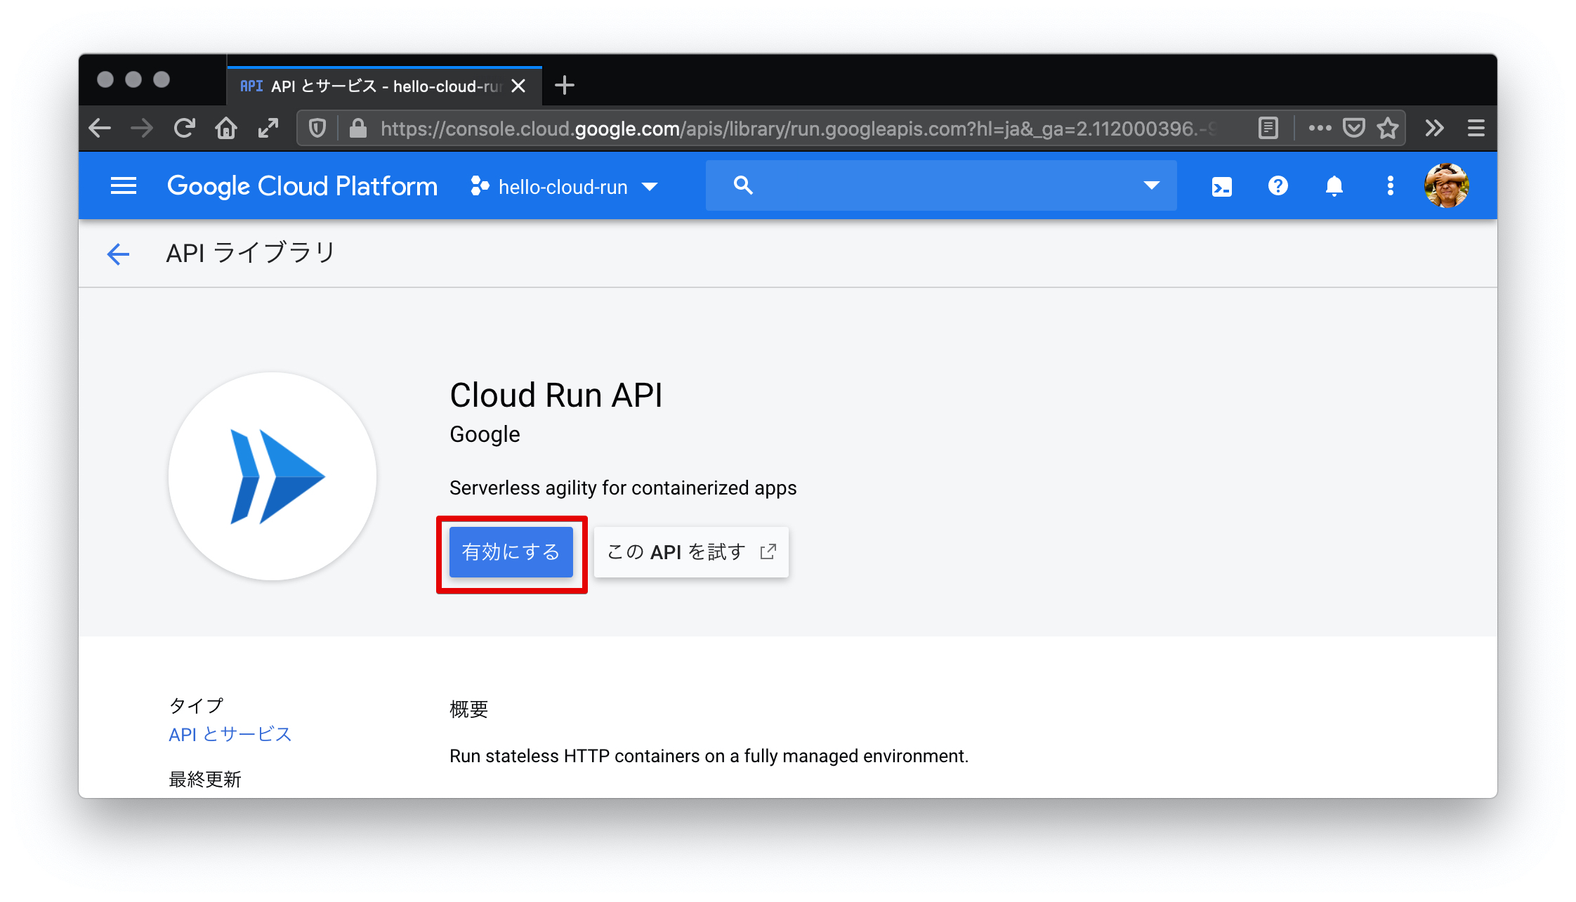
Task: Click the API ライブラリ back arrow
Action: click(117, 254)
